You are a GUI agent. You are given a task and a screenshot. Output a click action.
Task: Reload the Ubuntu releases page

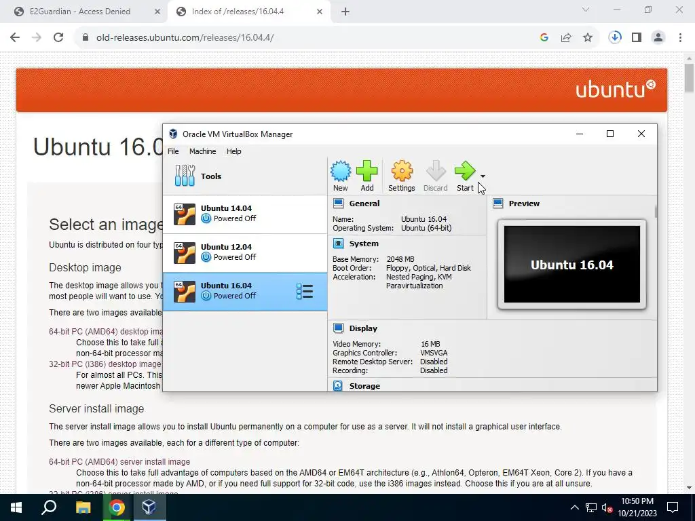tap(58, 38)
